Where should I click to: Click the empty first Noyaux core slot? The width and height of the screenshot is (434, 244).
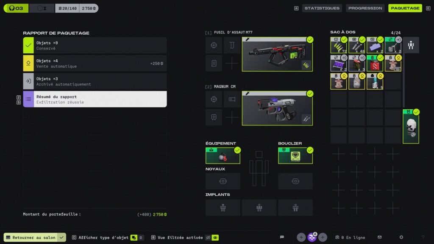coord(223,181)
